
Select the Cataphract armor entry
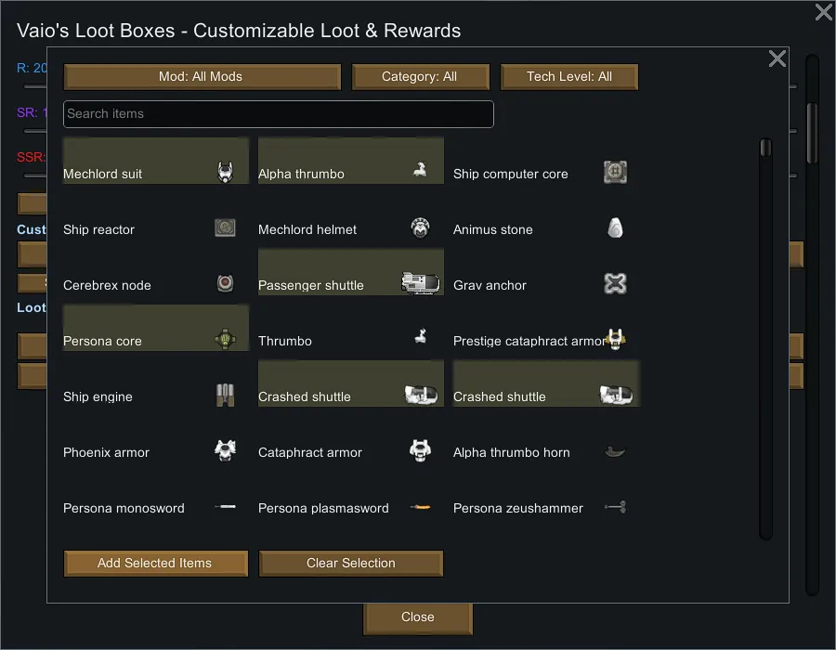coord(350,452)
